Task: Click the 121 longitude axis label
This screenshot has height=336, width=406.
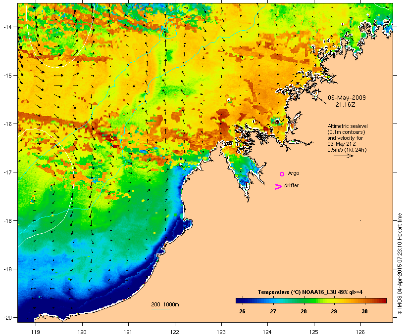Action: pyautogui.click(x=128, y=332)
